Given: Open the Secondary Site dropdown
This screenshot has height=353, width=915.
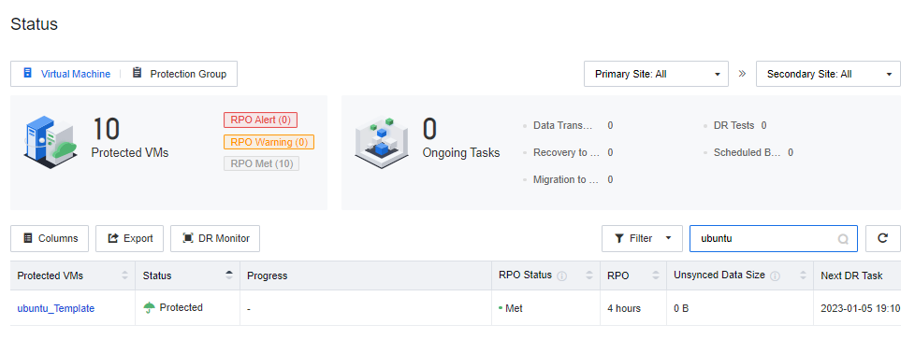Looking at the screenshot, I should tap(828, 74).
